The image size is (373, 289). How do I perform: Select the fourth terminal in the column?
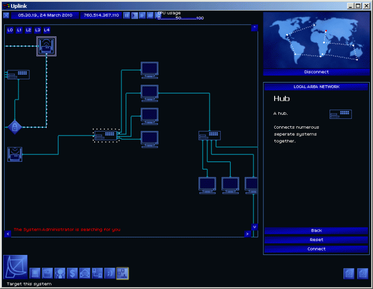pyautogui.click(x=150, y=139)
